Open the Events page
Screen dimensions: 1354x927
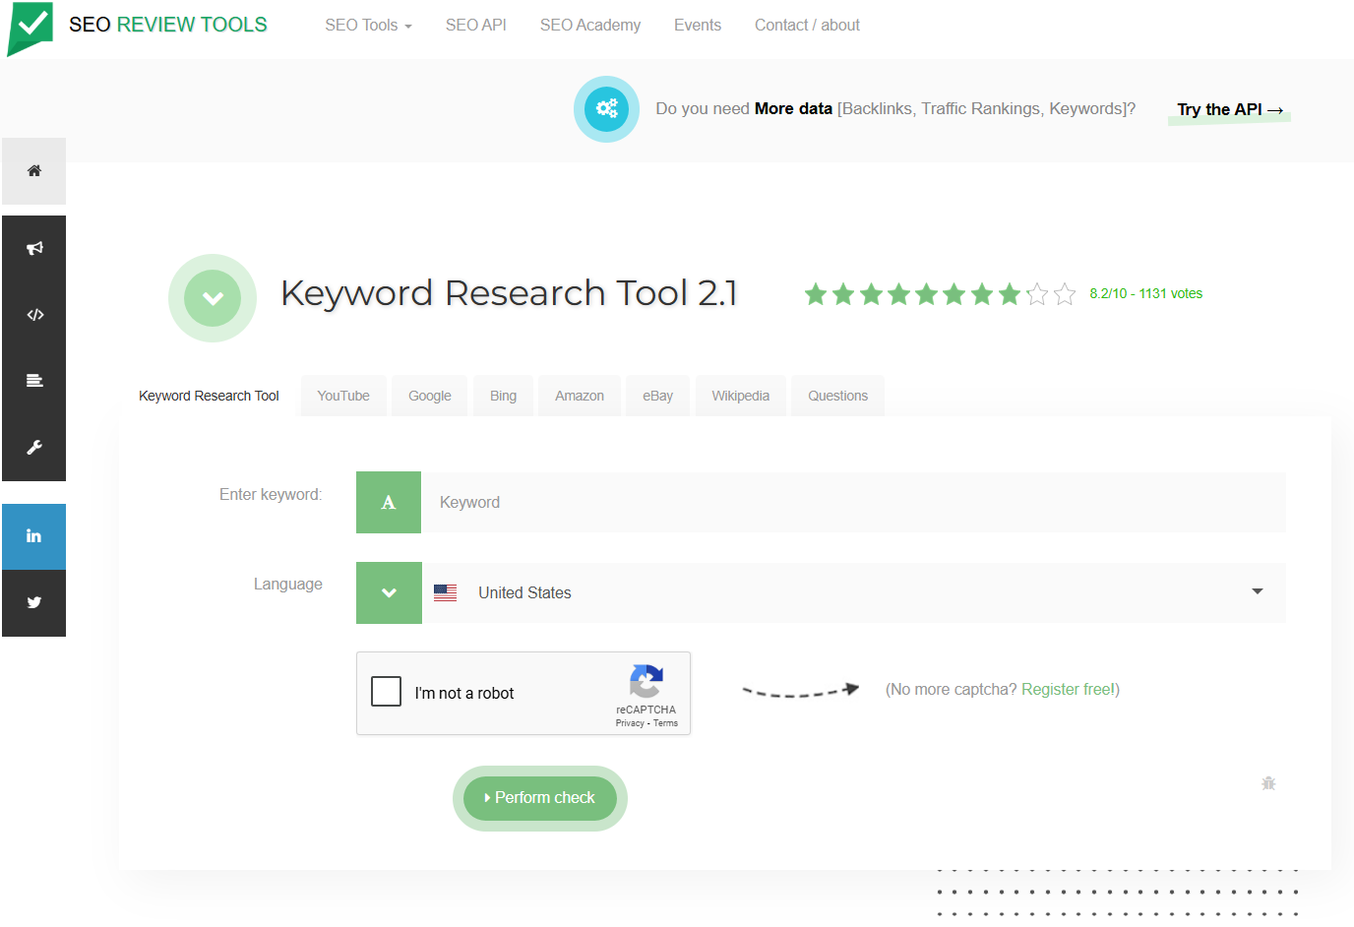coord(697,26)
